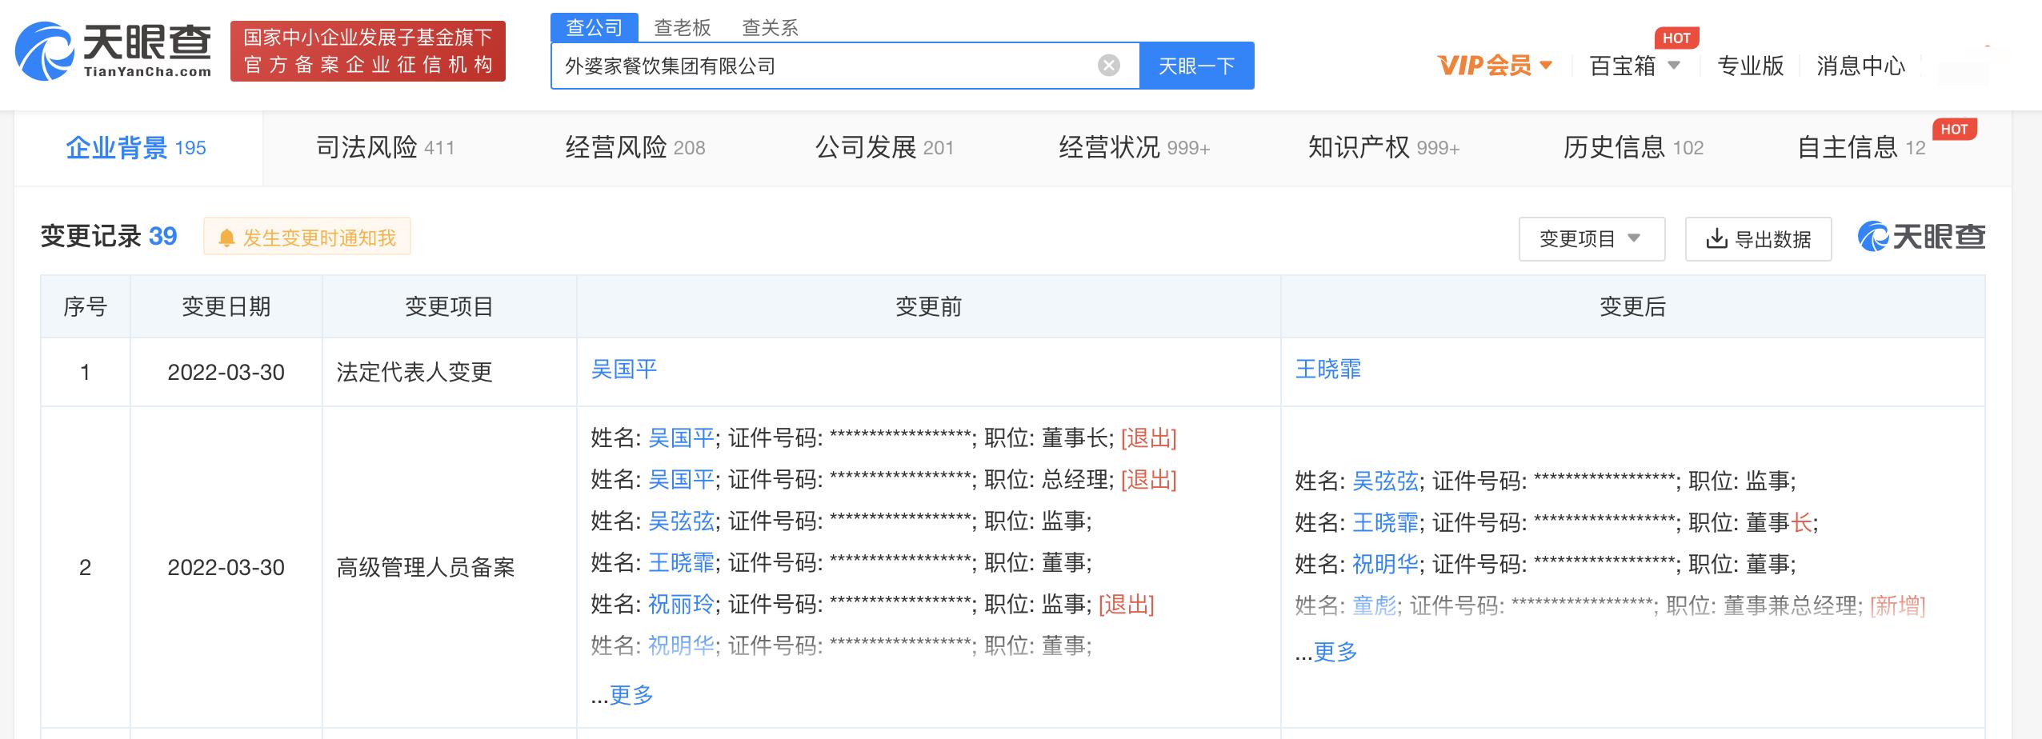Image resolution: width=2042 pixels, height=739 pixels.
Task: Click the bell icon beside 发生变更时通知我
Action: coord(226,237)
